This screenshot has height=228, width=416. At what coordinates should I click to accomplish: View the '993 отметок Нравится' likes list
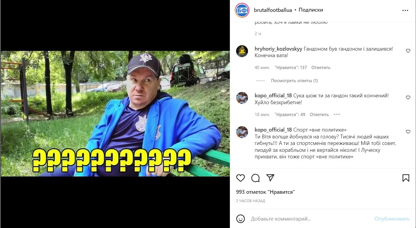tap(265, 192)
